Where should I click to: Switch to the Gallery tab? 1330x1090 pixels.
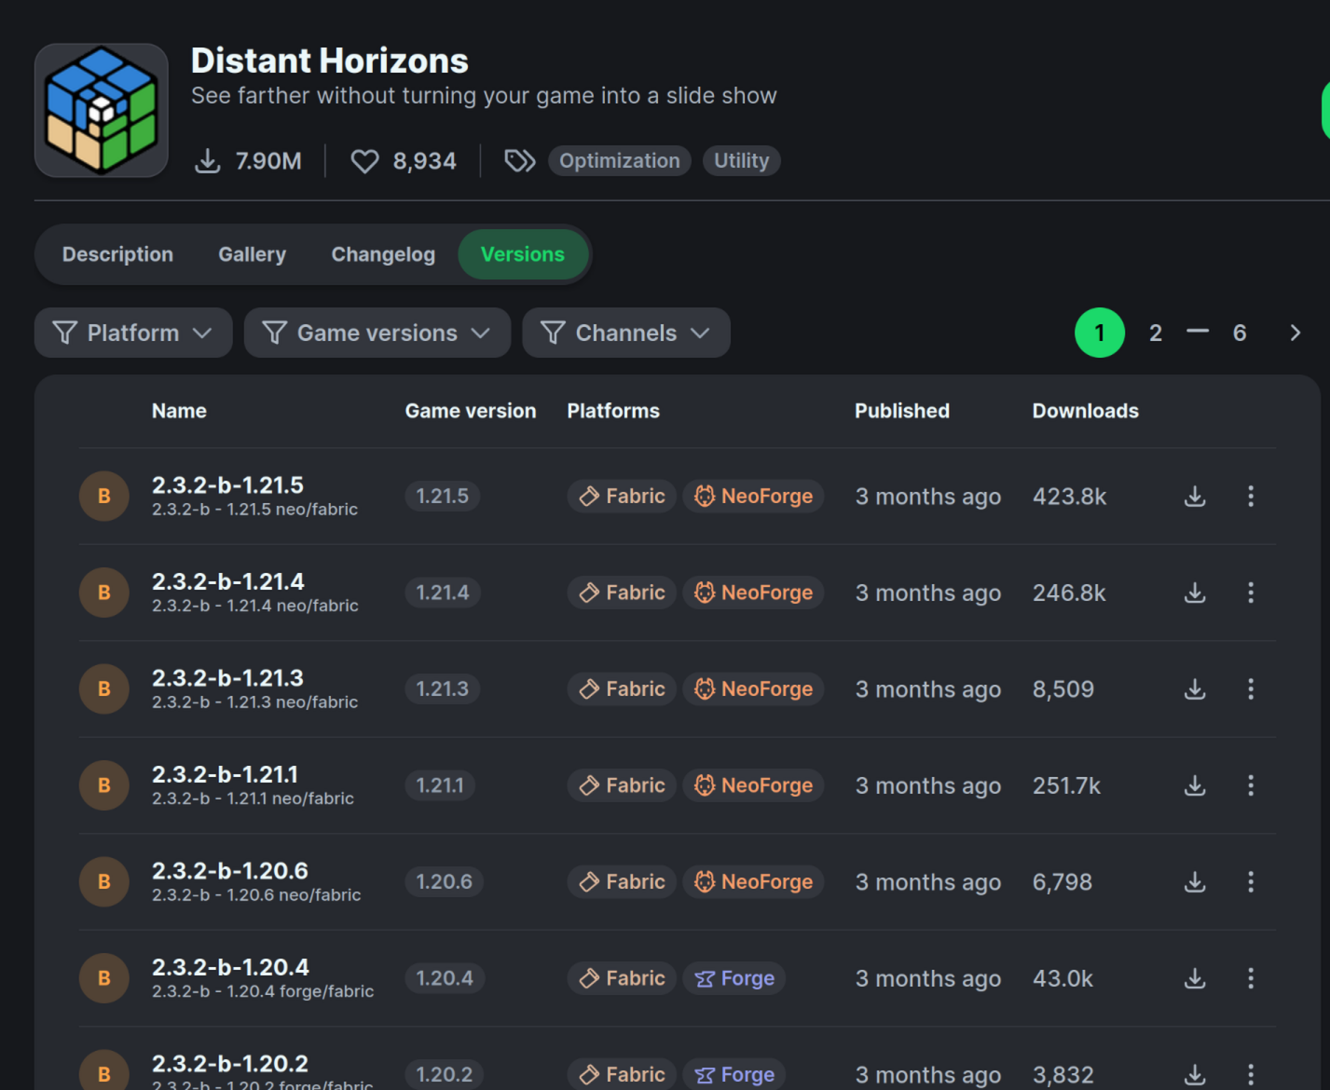(x=253, y=254)
